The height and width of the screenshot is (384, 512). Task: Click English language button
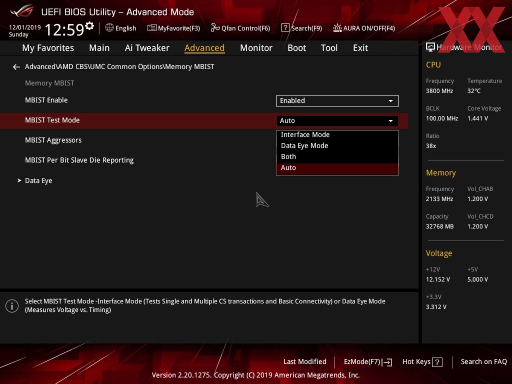(121, 28)
